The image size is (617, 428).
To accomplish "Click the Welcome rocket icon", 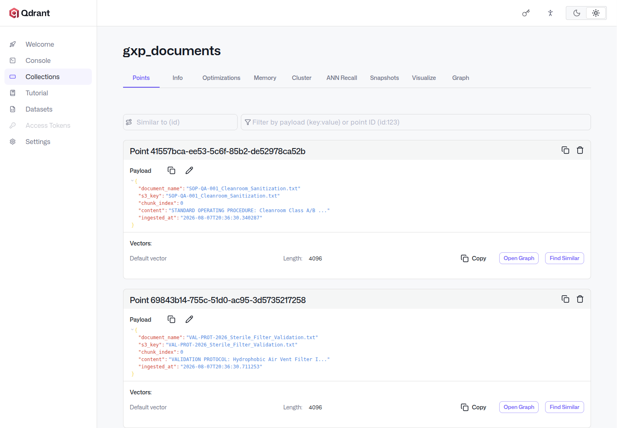I will (x=13, y=44).
